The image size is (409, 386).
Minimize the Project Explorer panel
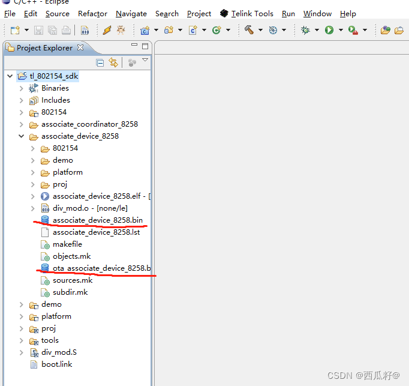click(134, 45)
